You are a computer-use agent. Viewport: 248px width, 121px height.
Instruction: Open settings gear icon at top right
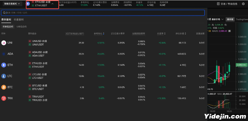pyautogui.click(x=243, y=4)
